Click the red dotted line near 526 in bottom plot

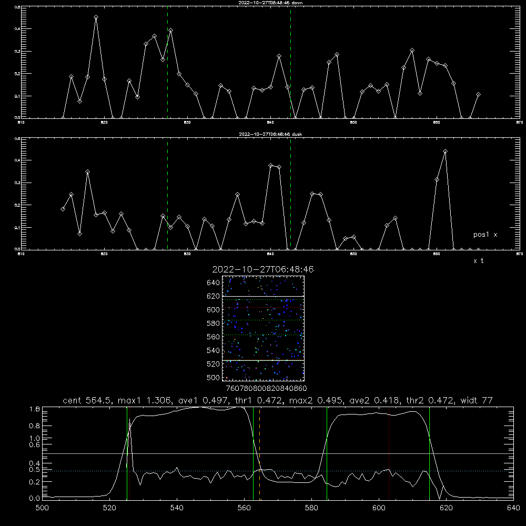[x=130, y=453]
